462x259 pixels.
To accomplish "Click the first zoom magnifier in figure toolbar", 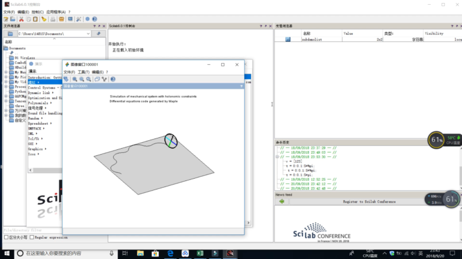I will pos(75,79).
